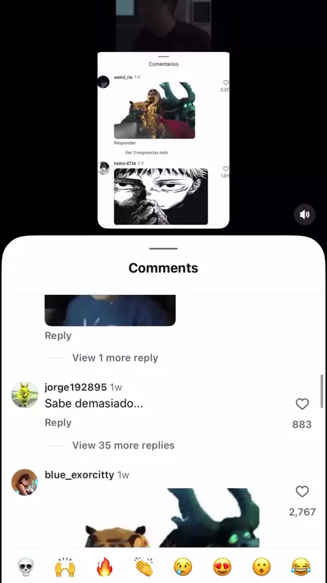
Task: Click the comments scrollbar thumb
Action: point(322,392)
